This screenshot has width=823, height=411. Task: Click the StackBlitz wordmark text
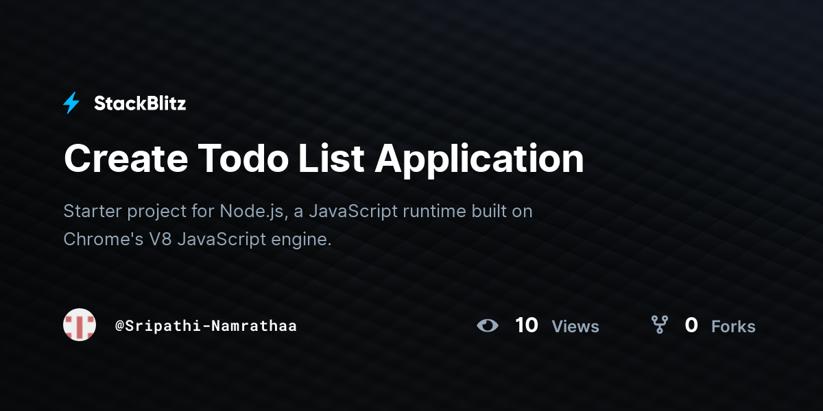(140, 103)
